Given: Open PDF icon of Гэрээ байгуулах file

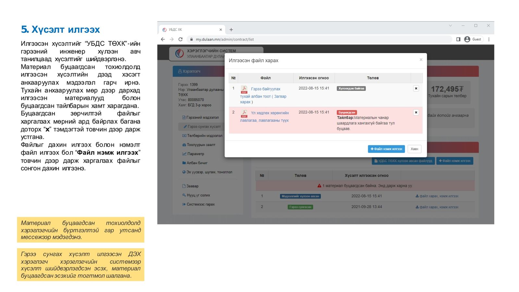Looking at the screenshot, I should tap(244, 89).
